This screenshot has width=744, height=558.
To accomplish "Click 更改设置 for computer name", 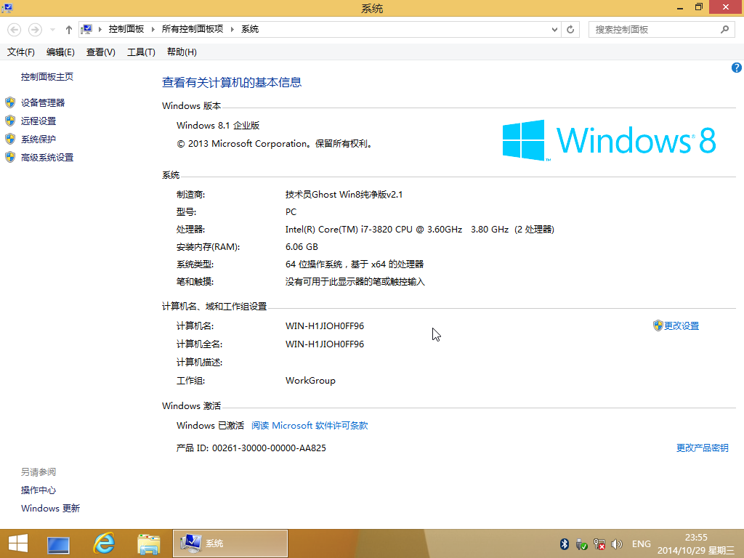I will point(682,326).
